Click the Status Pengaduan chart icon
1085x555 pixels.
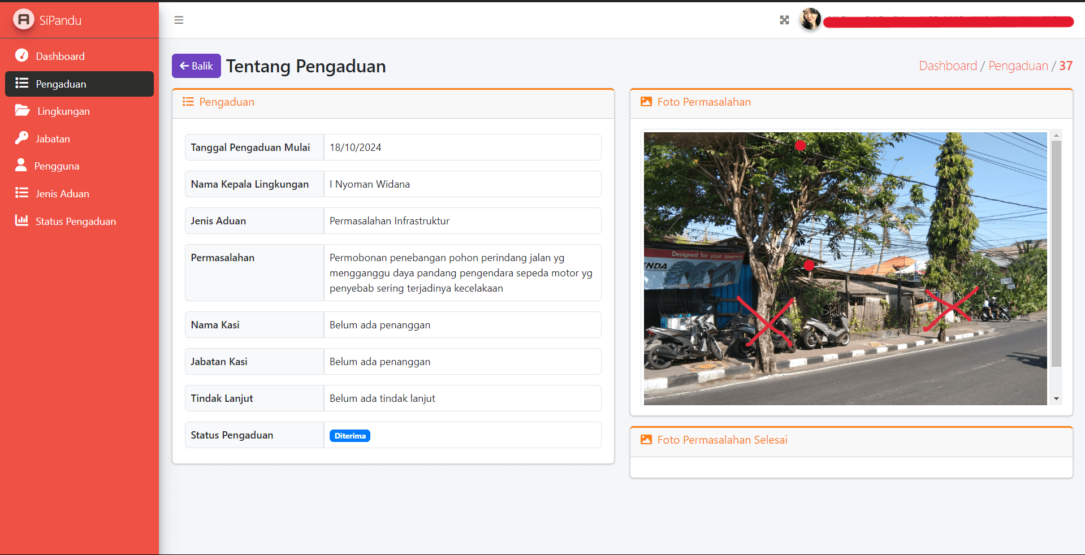coord(21,220)
